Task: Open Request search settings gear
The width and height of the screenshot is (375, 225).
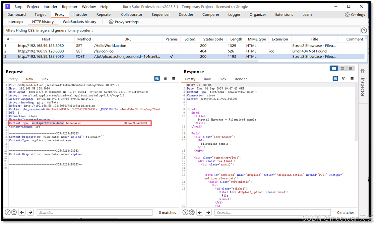Action: pyautogui.click(x=14, y=212)
